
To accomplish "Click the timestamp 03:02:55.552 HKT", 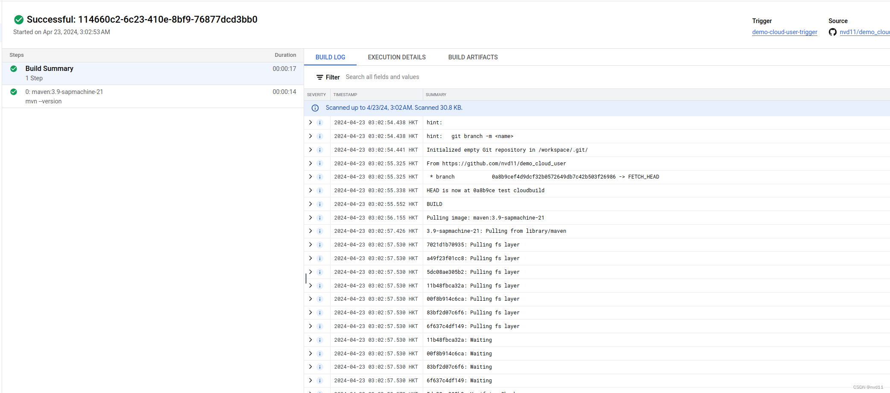I will tap(376, 204).
